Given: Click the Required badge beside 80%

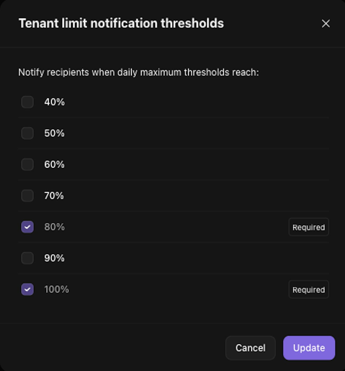Looking at the screenshot, I should click(x=308, y=227).
